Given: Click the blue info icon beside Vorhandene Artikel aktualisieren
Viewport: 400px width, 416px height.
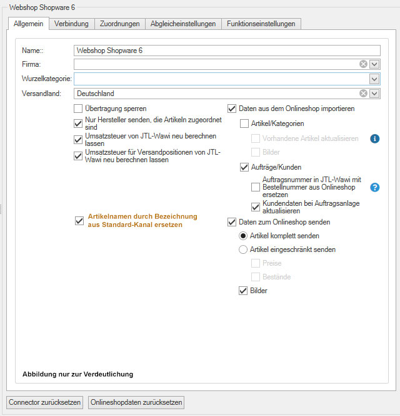Looking at the screenshot, I should 375,138.
